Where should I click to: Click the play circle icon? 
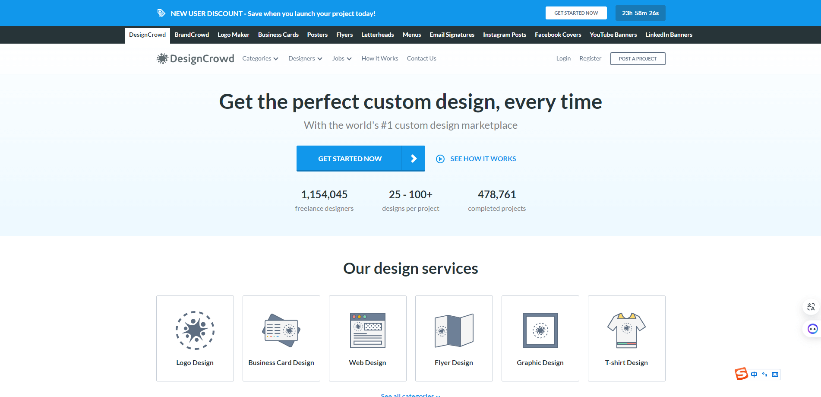click(x=440, y=159)
